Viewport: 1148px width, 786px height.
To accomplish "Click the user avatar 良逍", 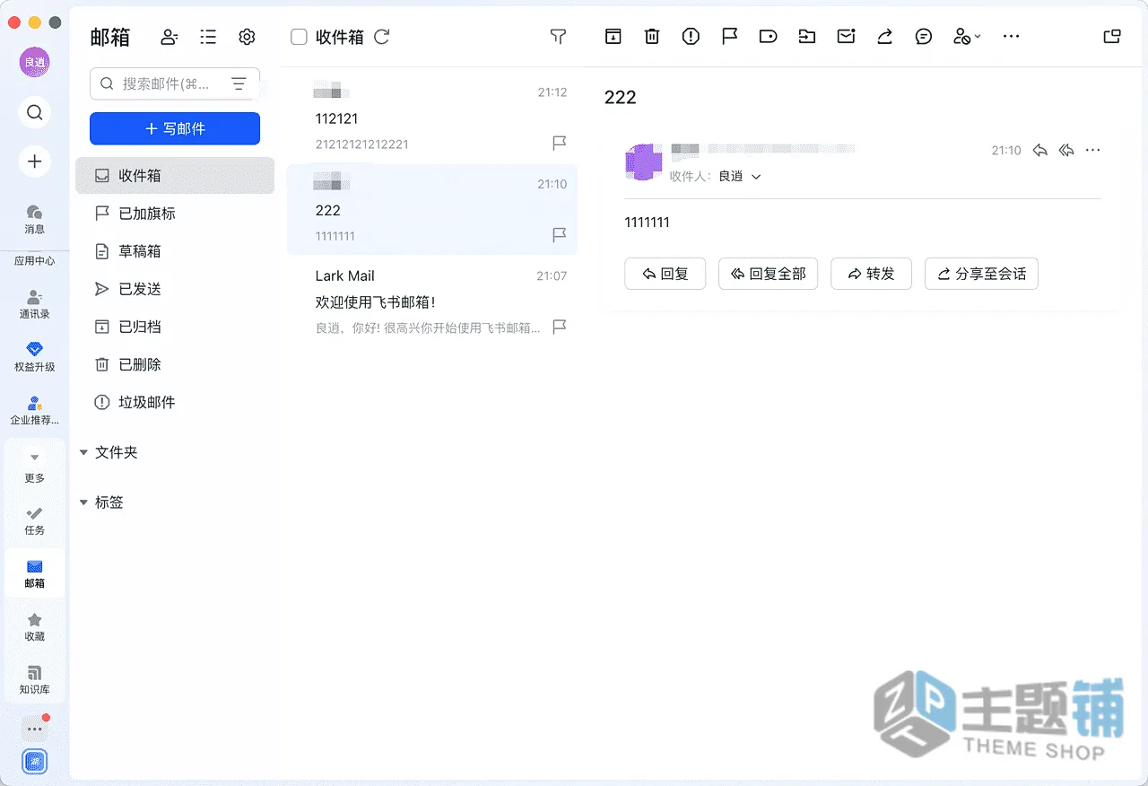I will 34,62.
